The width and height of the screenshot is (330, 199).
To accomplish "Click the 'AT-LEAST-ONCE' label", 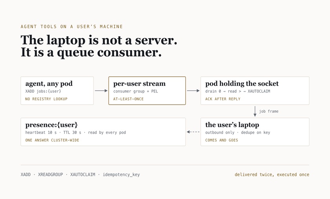I will click(x=128, y=99).
